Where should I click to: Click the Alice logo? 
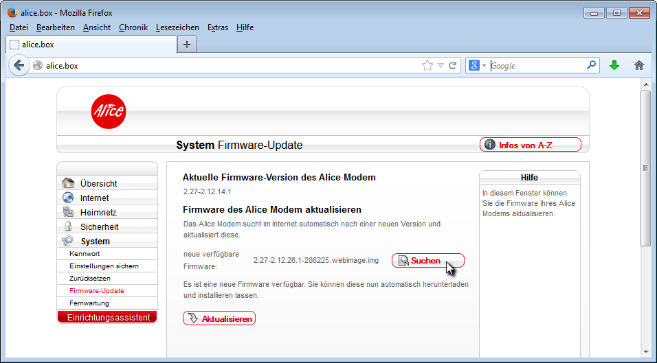pos(109,111)
